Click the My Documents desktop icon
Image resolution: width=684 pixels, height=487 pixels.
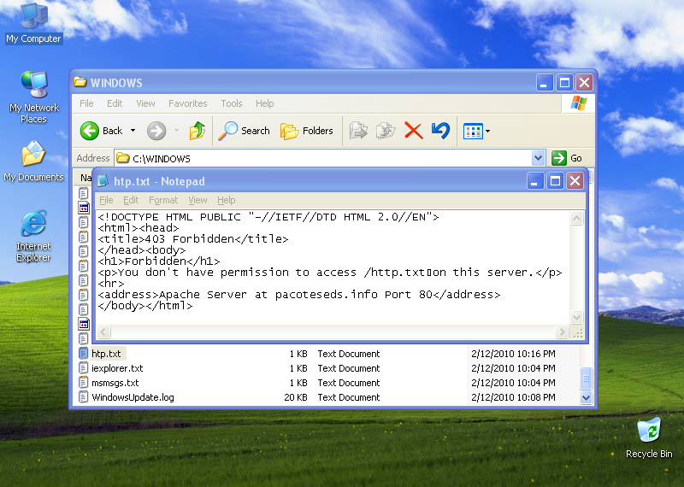click(33, 161)
